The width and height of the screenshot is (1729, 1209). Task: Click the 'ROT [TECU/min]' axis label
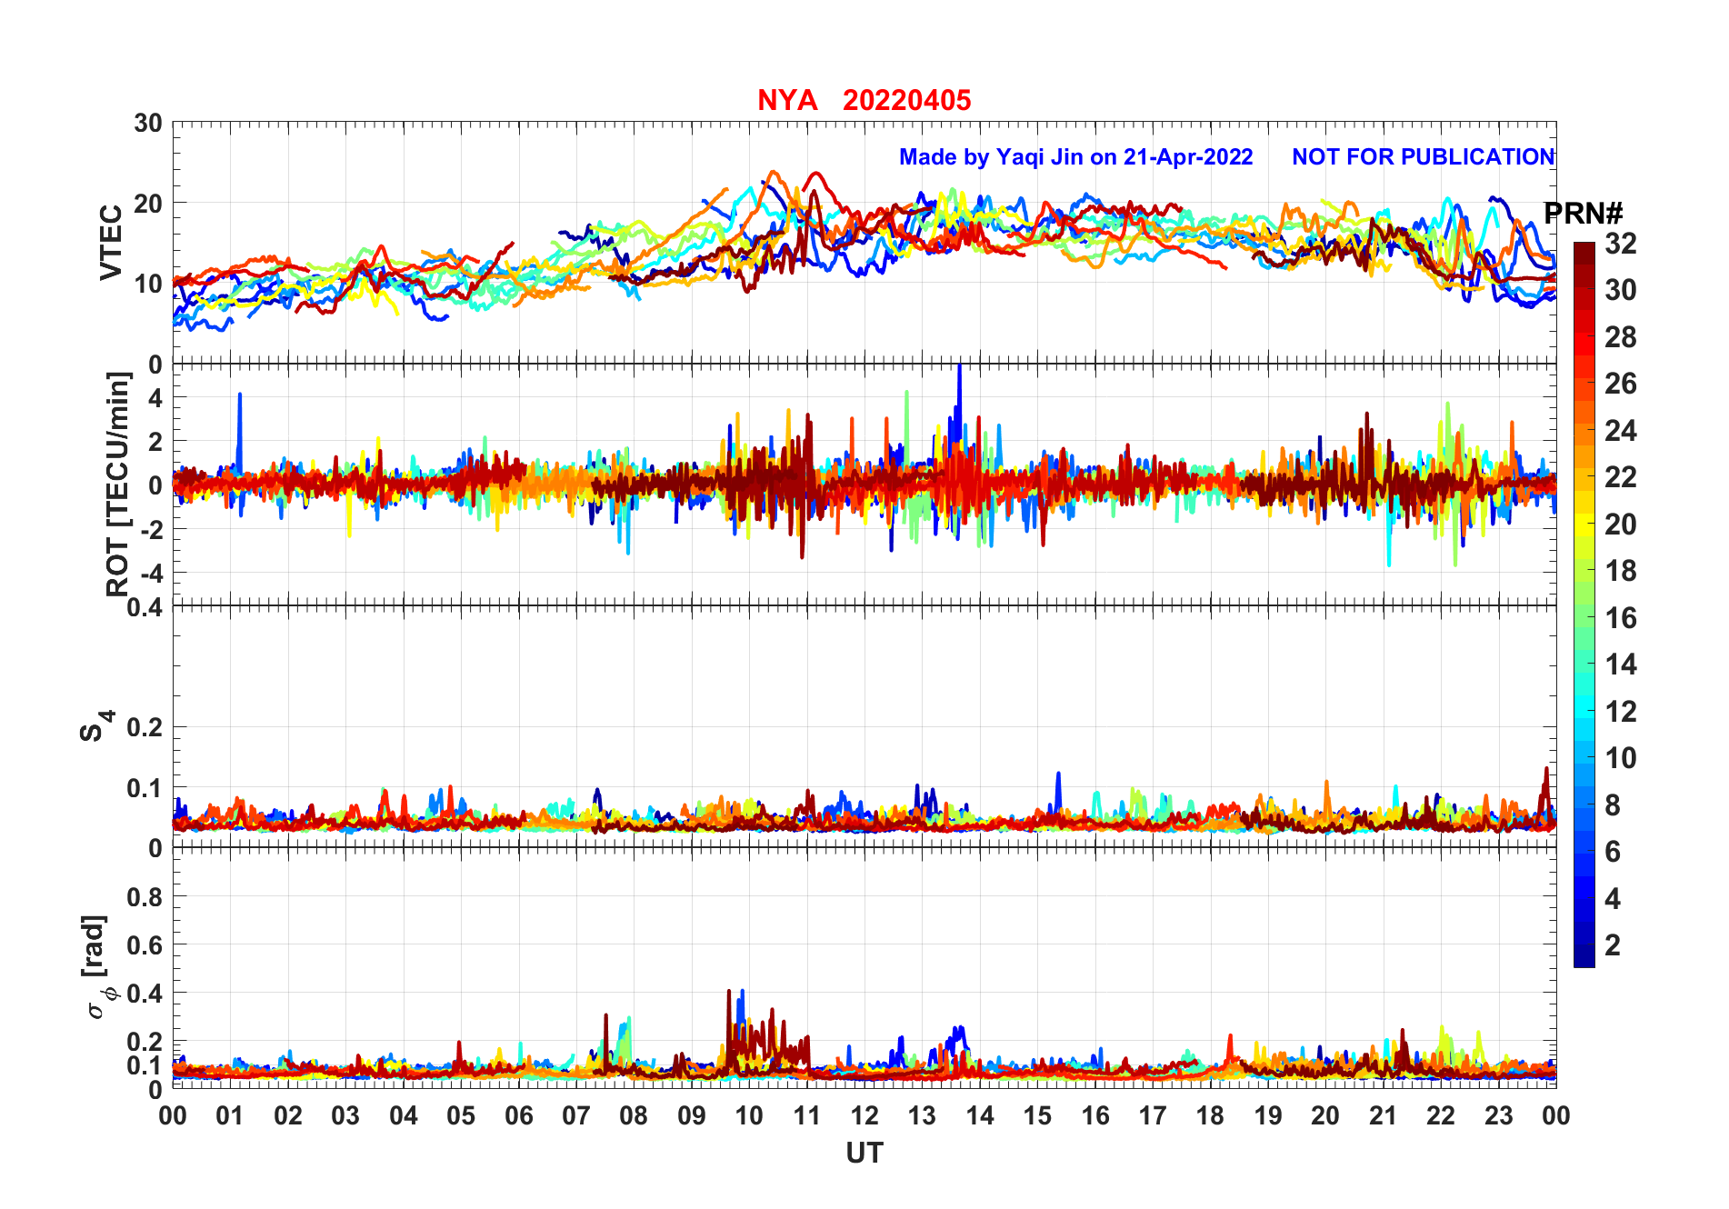point(118,485)
